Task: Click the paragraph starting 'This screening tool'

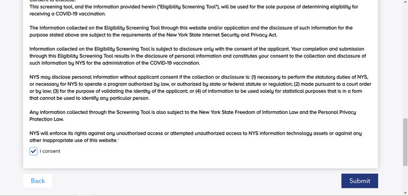Action: coord(194,11)
